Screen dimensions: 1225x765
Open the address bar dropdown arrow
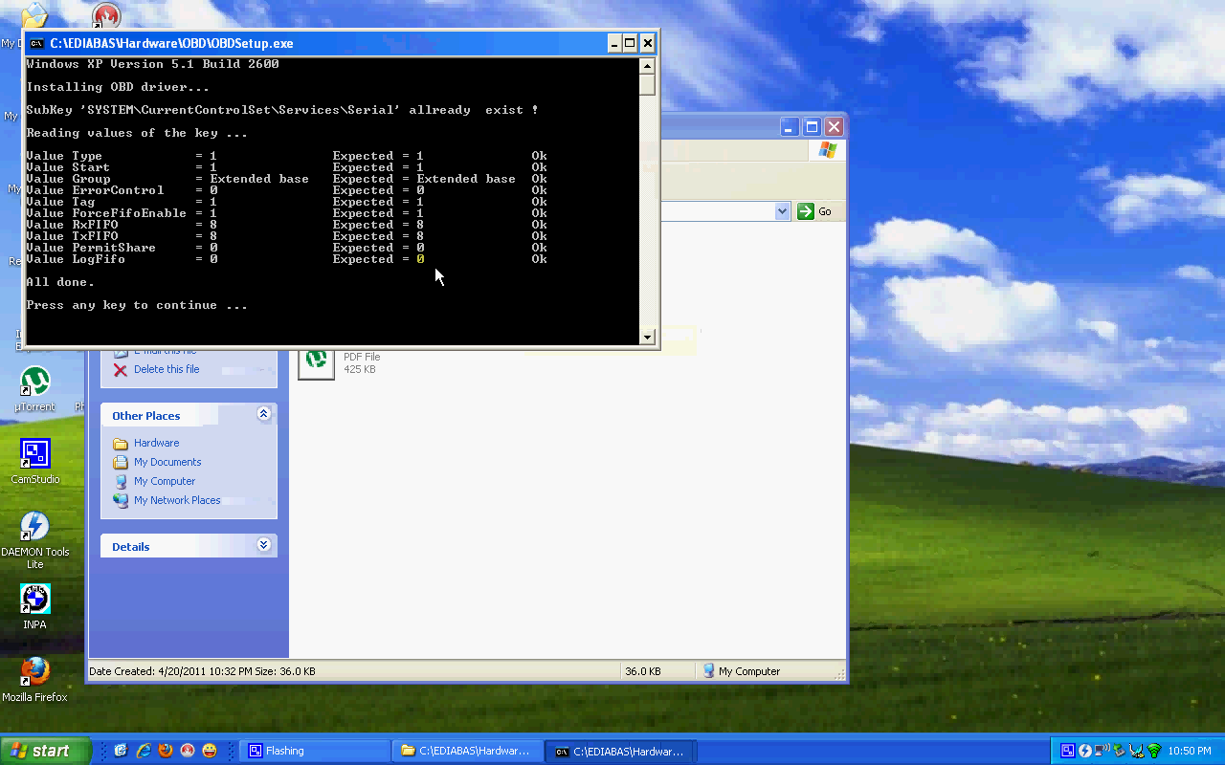point(782,211)
